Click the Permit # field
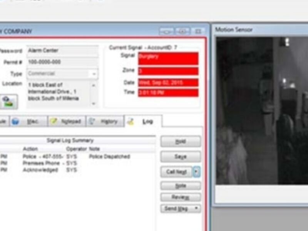308x231 pixels. [62, 62]
